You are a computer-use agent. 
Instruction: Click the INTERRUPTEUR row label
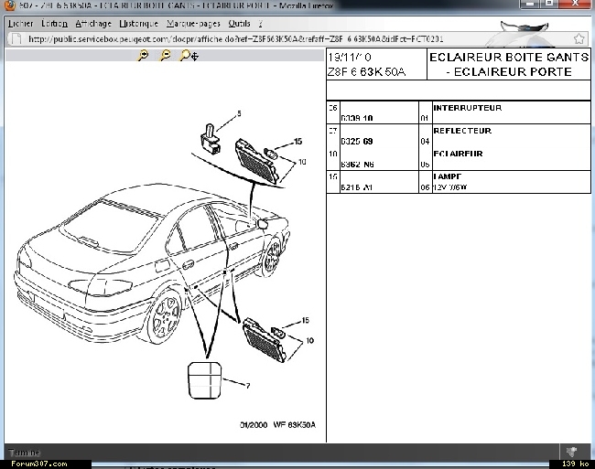(x=468, y=108)
